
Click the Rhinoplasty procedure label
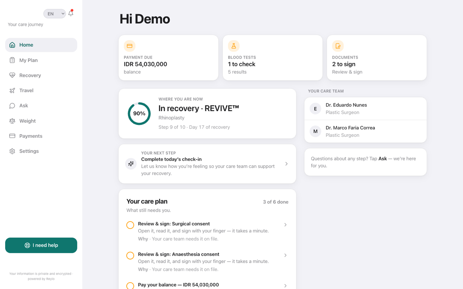[171, 118]
